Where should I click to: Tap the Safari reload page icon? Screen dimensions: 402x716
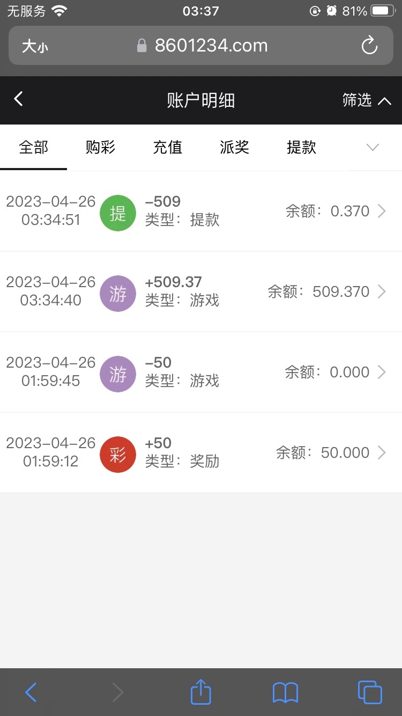point(369,46)
